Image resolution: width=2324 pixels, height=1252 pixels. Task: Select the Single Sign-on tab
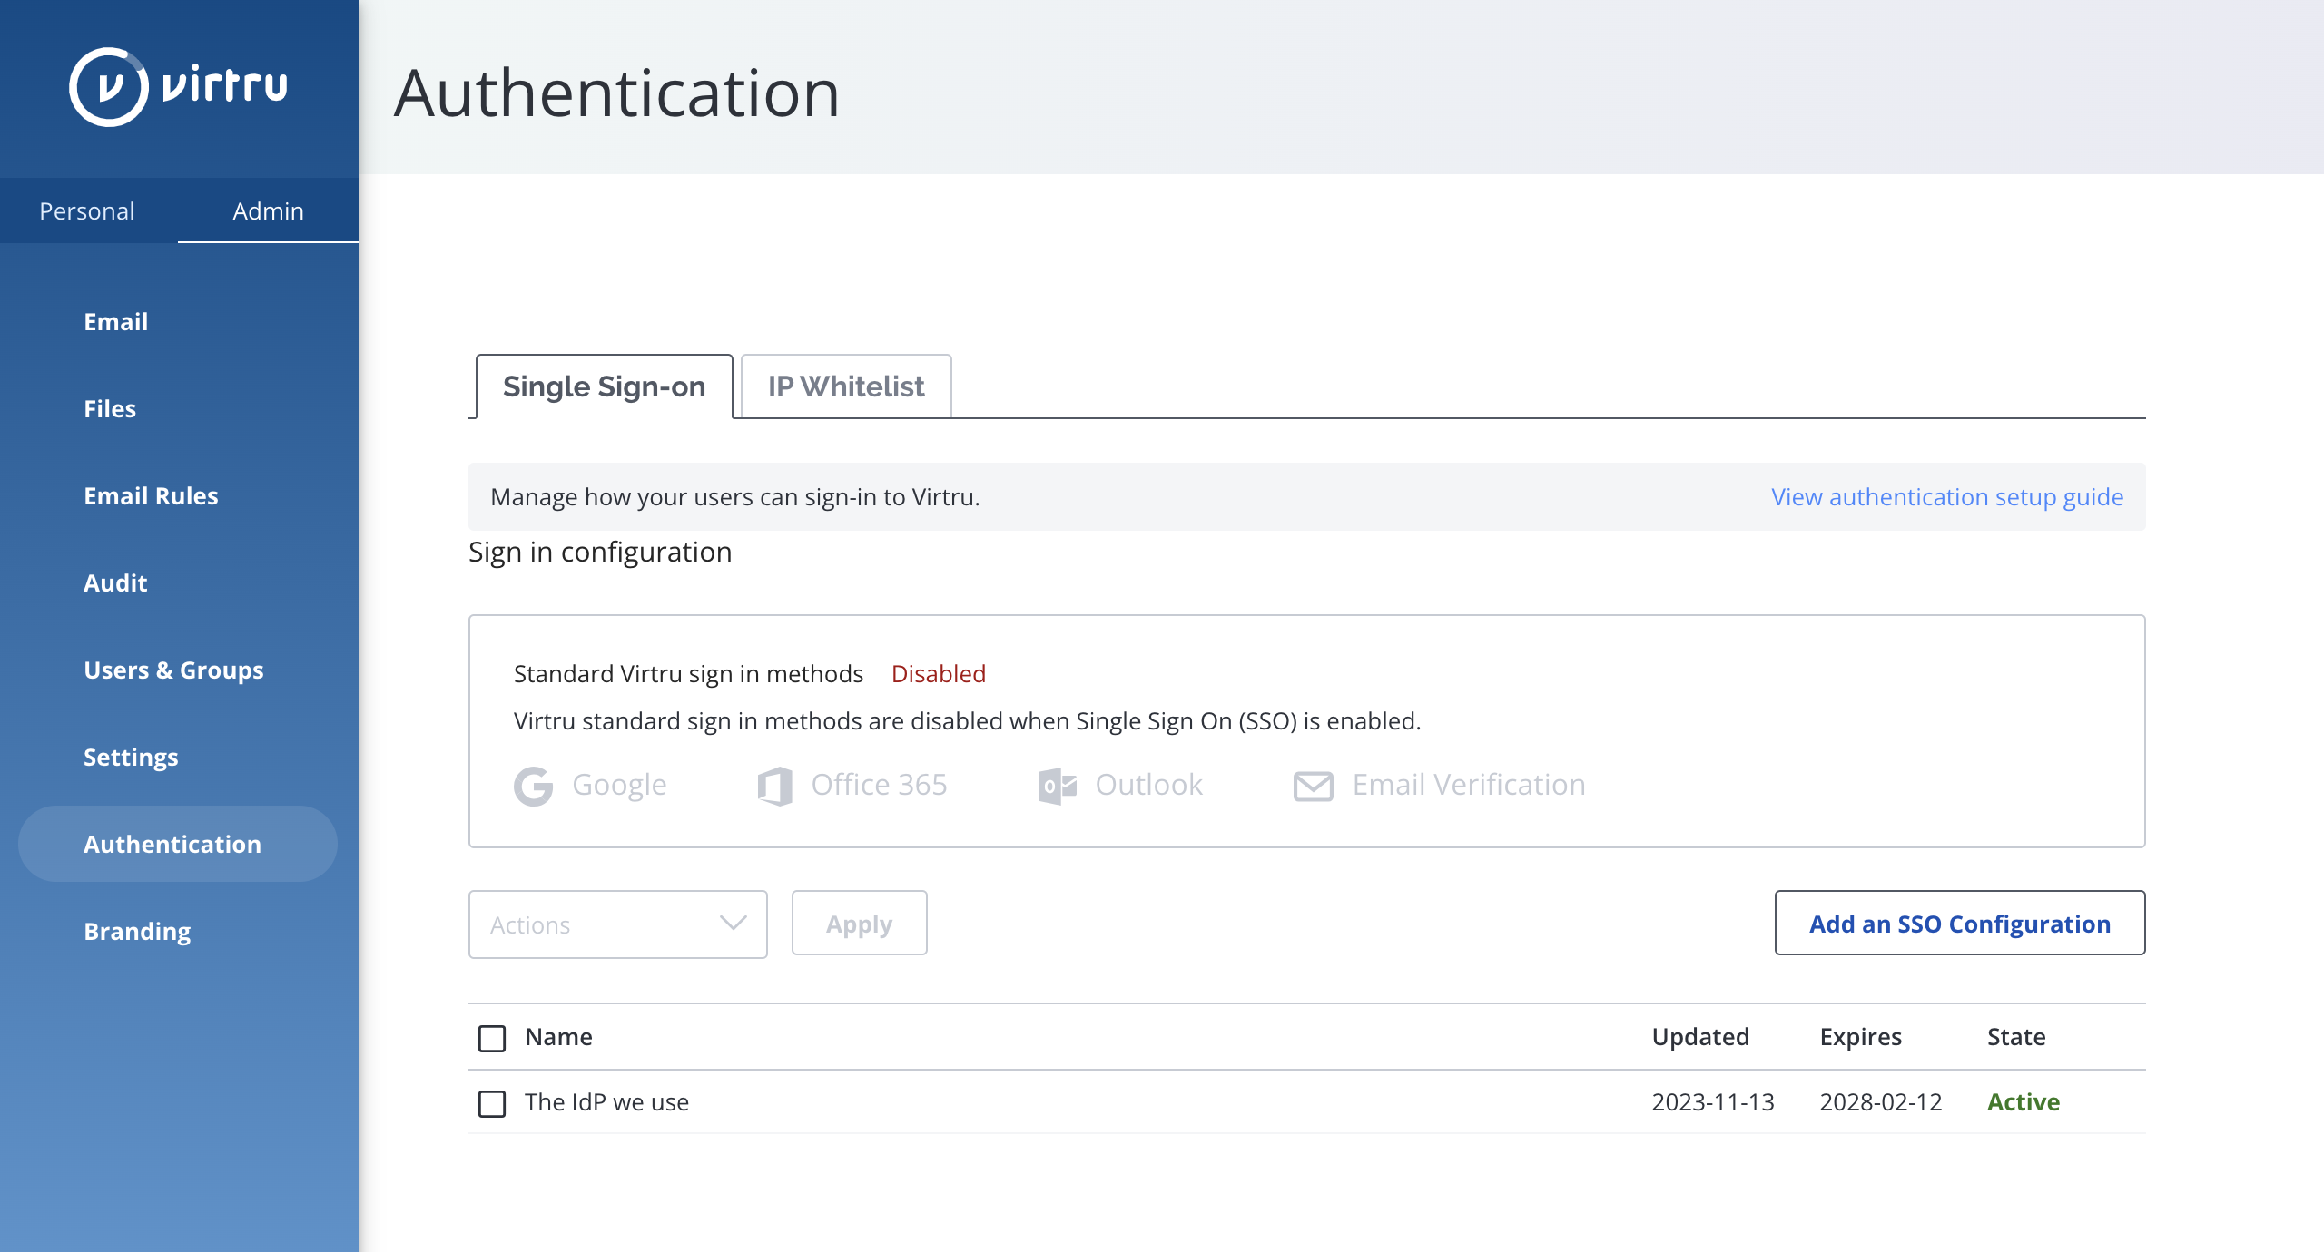[605, 386]
